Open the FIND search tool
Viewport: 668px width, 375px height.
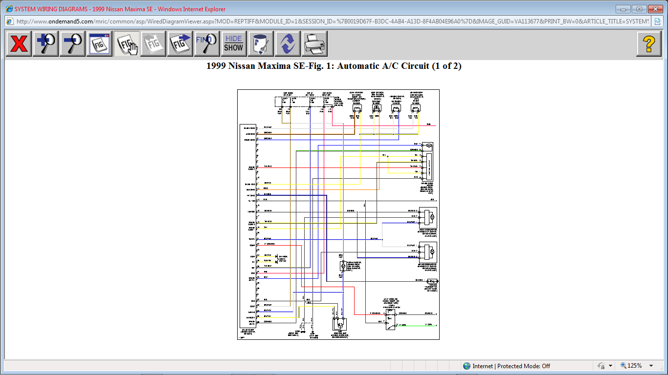(x=207, y=44)
